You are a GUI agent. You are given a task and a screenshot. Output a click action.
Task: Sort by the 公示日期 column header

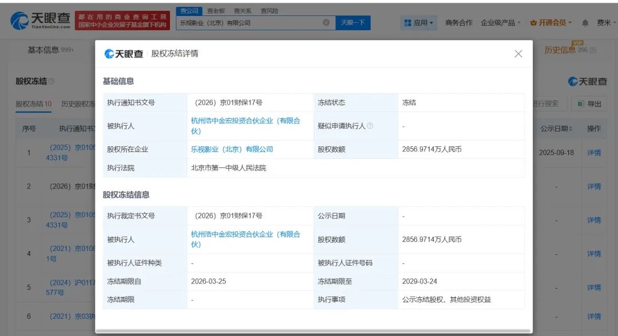(556, 129)
